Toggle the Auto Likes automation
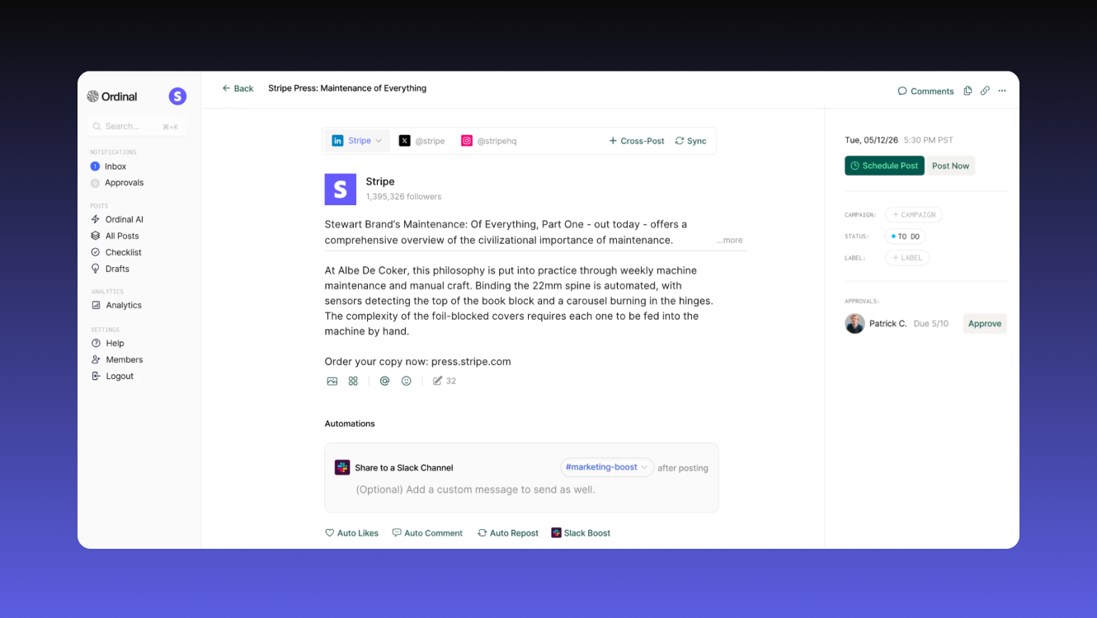 point(351,533)
